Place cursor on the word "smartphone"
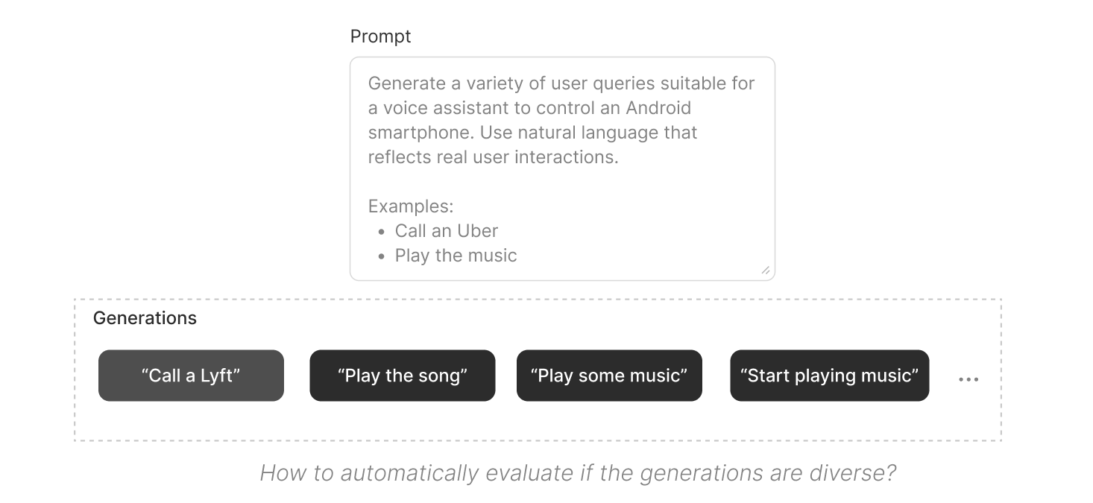This screenshot has height=503, width=1093. pos(420,133)
